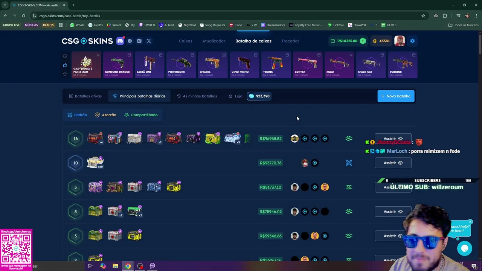Click the x10 case in the 10-round battle
The height and width of the screenshot is (271, 482).
pos(95,163)
